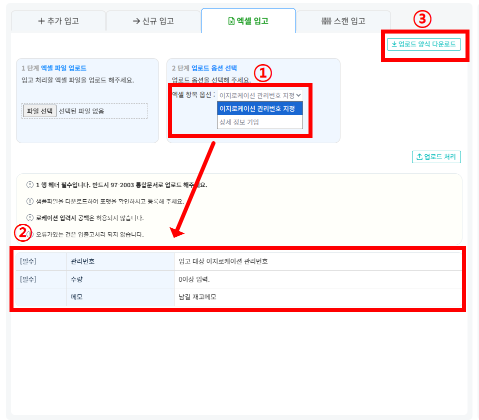
Task: Select 이지로케이션 관리번호 지정 option in list
Action: 259,109
